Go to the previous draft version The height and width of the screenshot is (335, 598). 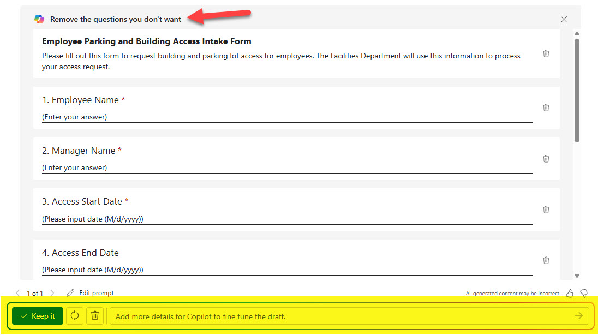coord(18,293)
